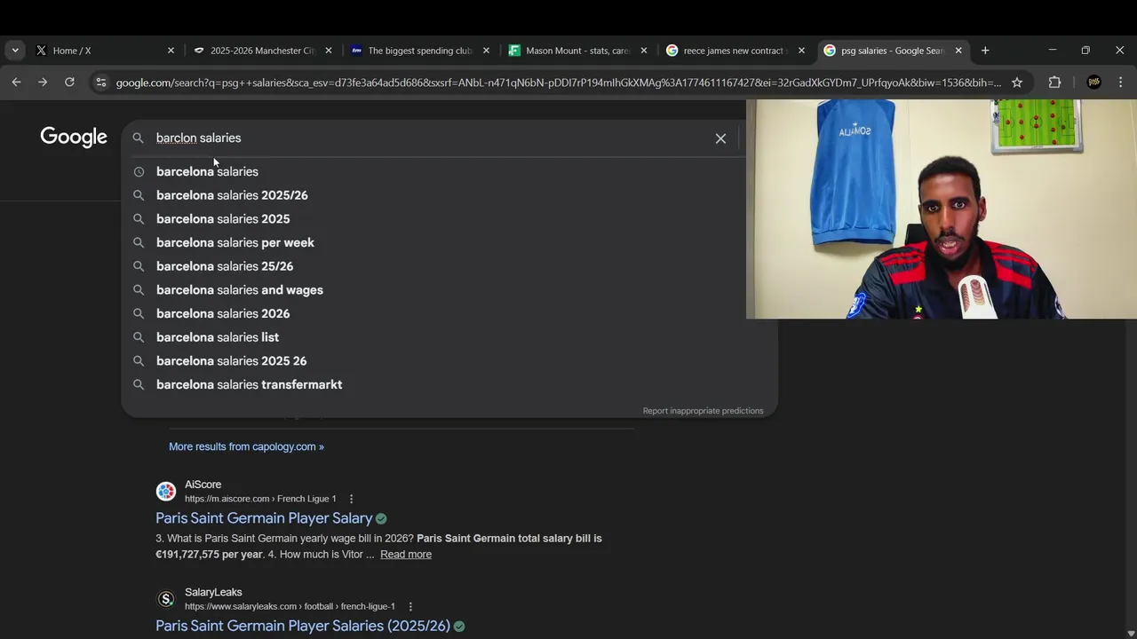Click the browser back arrow
This screenshot has width=1137, height=639.
(x=16, y=83)
